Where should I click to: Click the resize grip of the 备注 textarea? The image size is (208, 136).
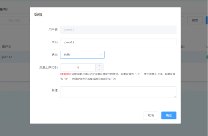175,96
